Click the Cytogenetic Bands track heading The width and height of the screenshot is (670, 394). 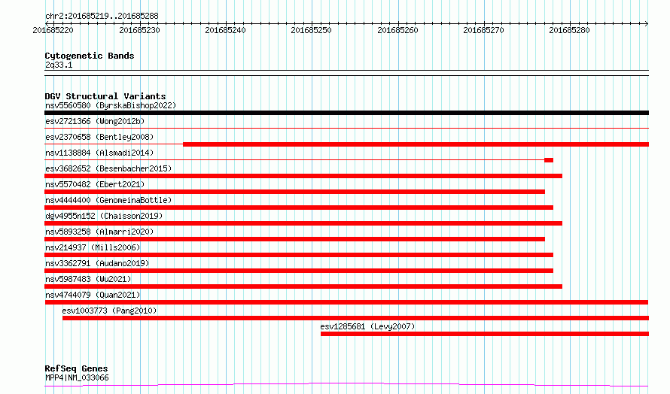point(90,56)
